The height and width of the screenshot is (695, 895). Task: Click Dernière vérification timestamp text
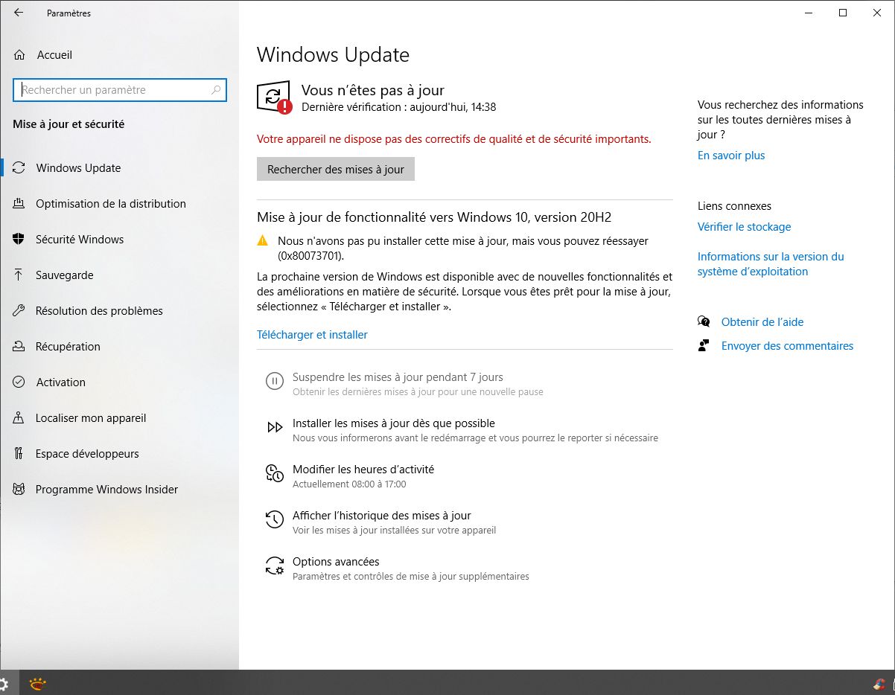(398, 107)
